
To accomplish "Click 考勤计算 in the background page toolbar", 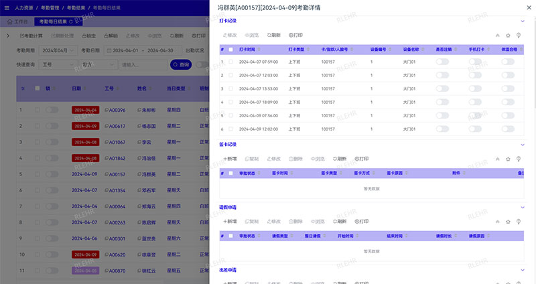I will (31, 36).
